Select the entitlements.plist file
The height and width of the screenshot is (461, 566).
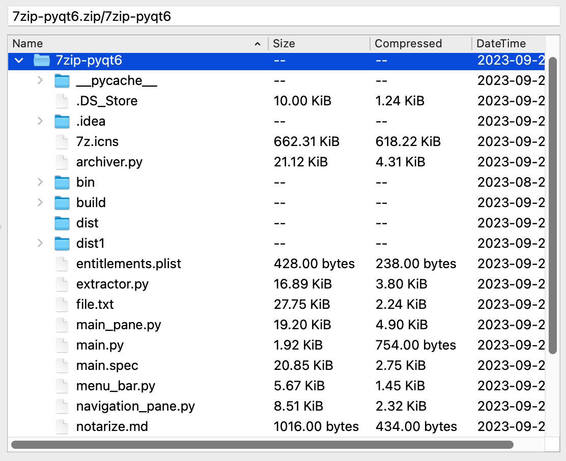[129, 264]
